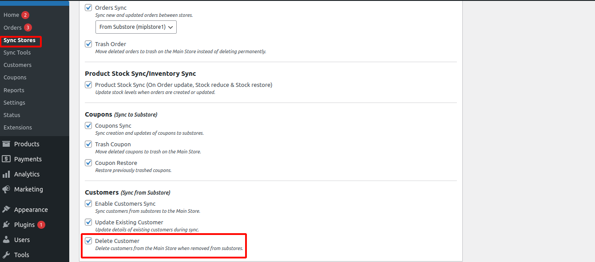
Task: Click the Tools wrench icon
Action: click(x=6, y=255)
